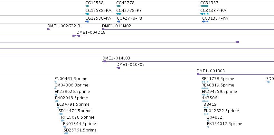Click the CG12538-PA protein glyph
This screenshot has height=135, width=274.
87,22
